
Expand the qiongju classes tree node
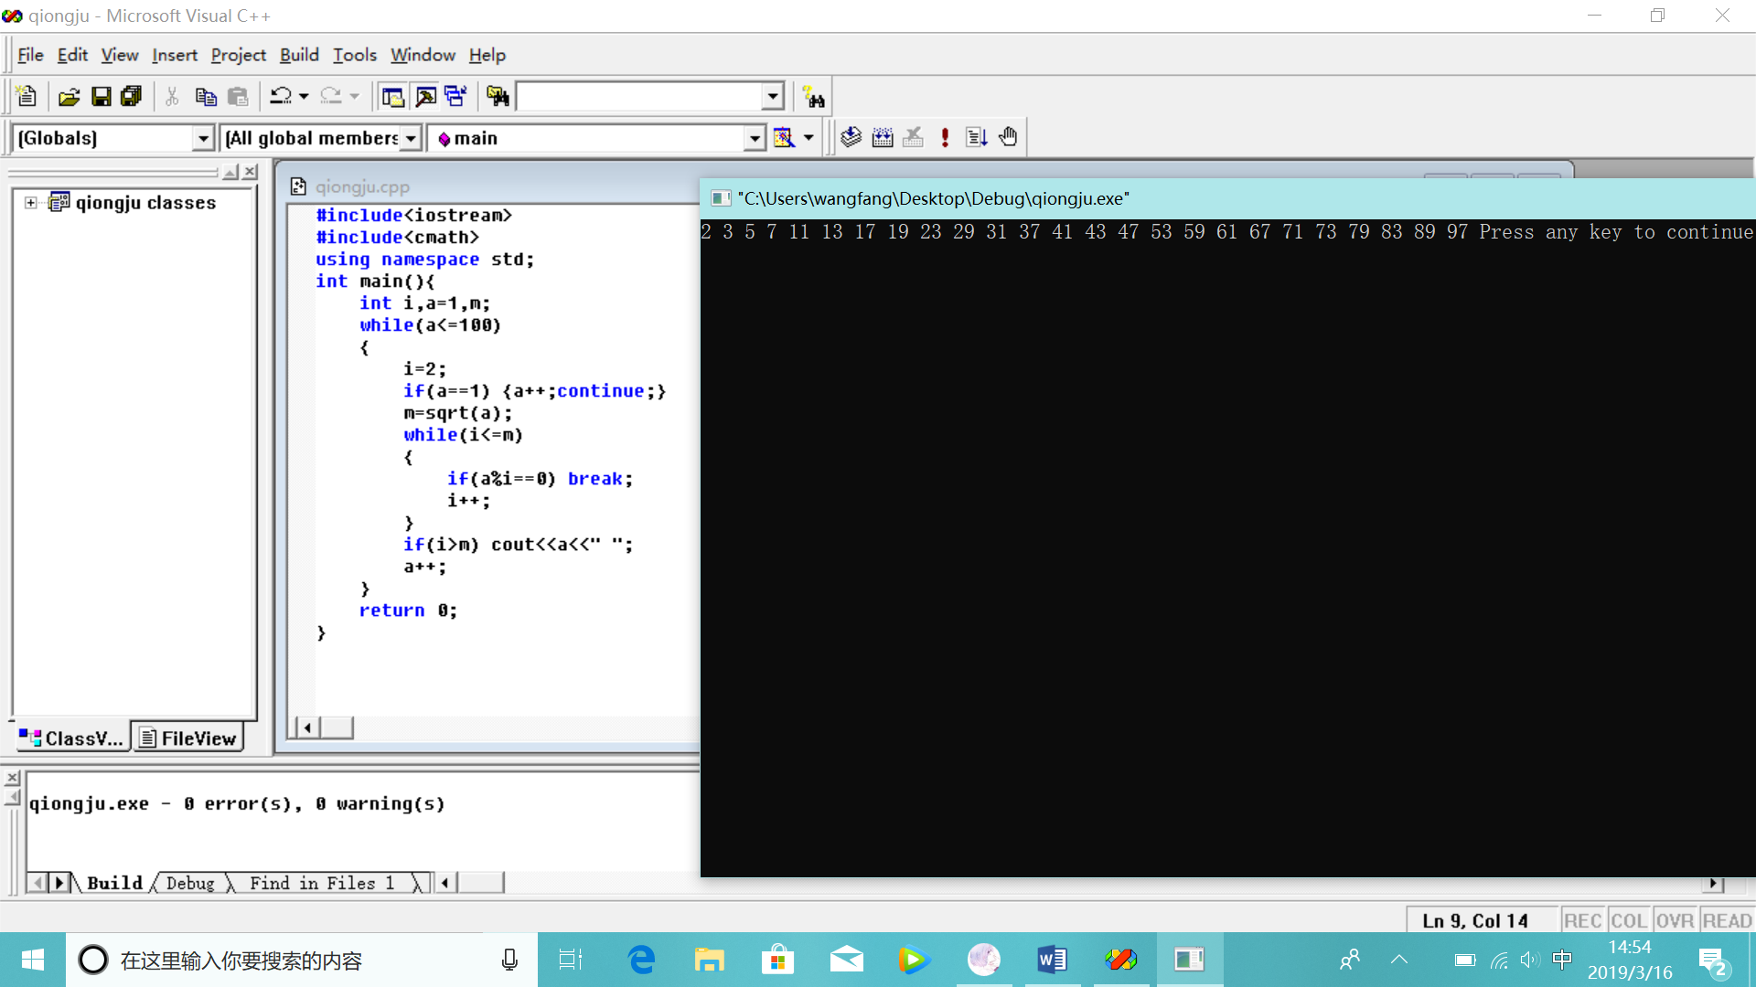pos(31,203)
